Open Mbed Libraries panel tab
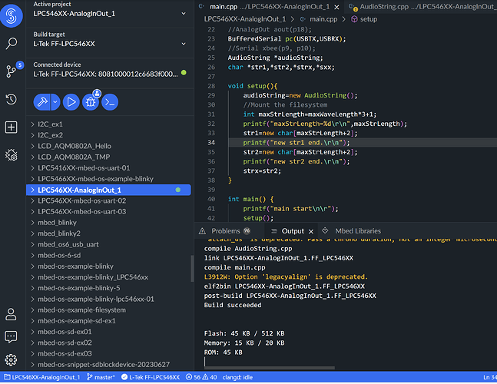This screenshot has height=384, width=497. tap(352, 231)
